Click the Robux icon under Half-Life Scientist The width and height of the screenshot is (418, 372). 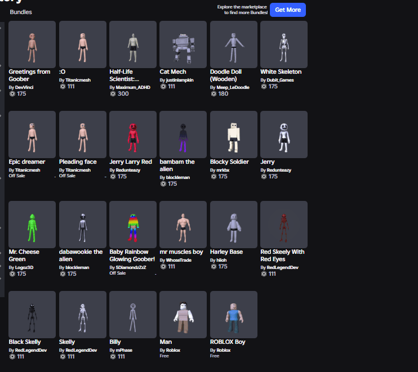coord(113,94)
